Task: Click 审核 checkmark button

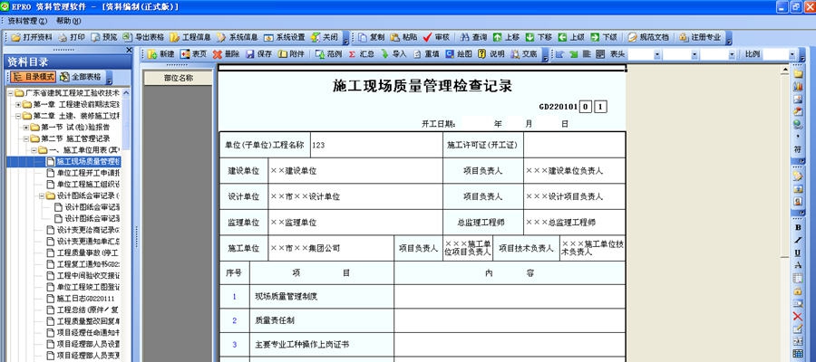Action: (436, 37)
